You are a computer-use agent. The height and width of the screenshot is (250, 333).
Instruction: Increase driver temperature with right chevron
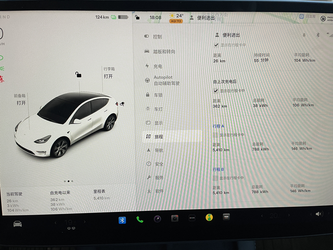(x=84, y=222)
